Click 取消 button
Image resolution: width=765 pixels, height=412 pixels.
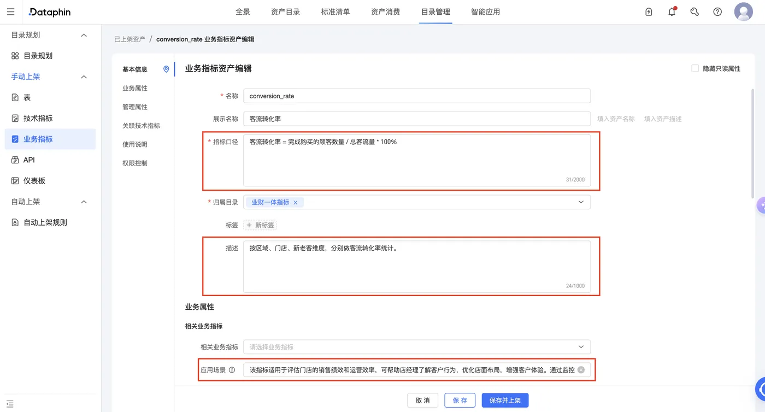[x=423, y=401]
